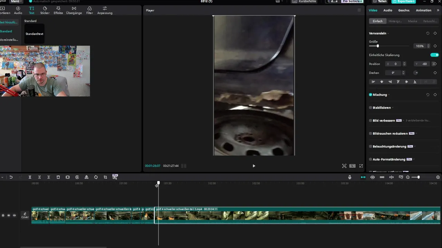Click the timeline preview settings icon
The height and width of the screenshot is (248, 442).
click(401, 177)
